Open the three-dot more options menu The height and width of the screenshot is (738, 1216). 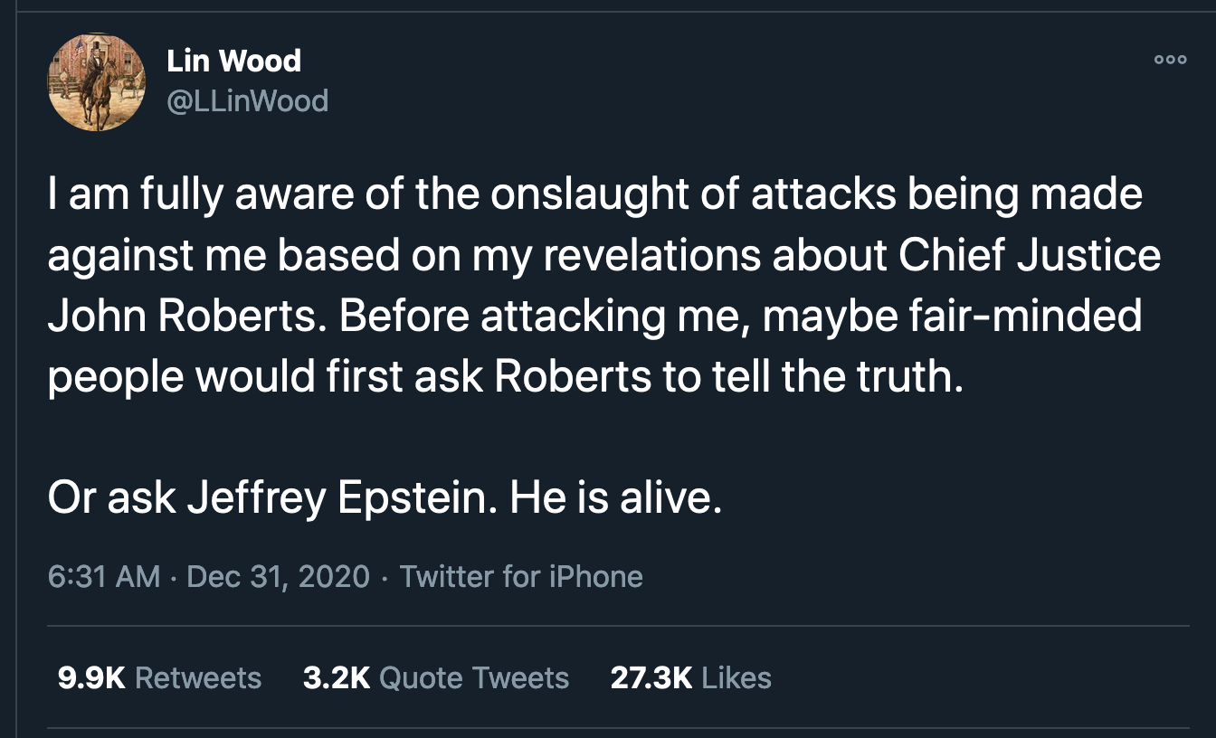tap(1170, 59)
